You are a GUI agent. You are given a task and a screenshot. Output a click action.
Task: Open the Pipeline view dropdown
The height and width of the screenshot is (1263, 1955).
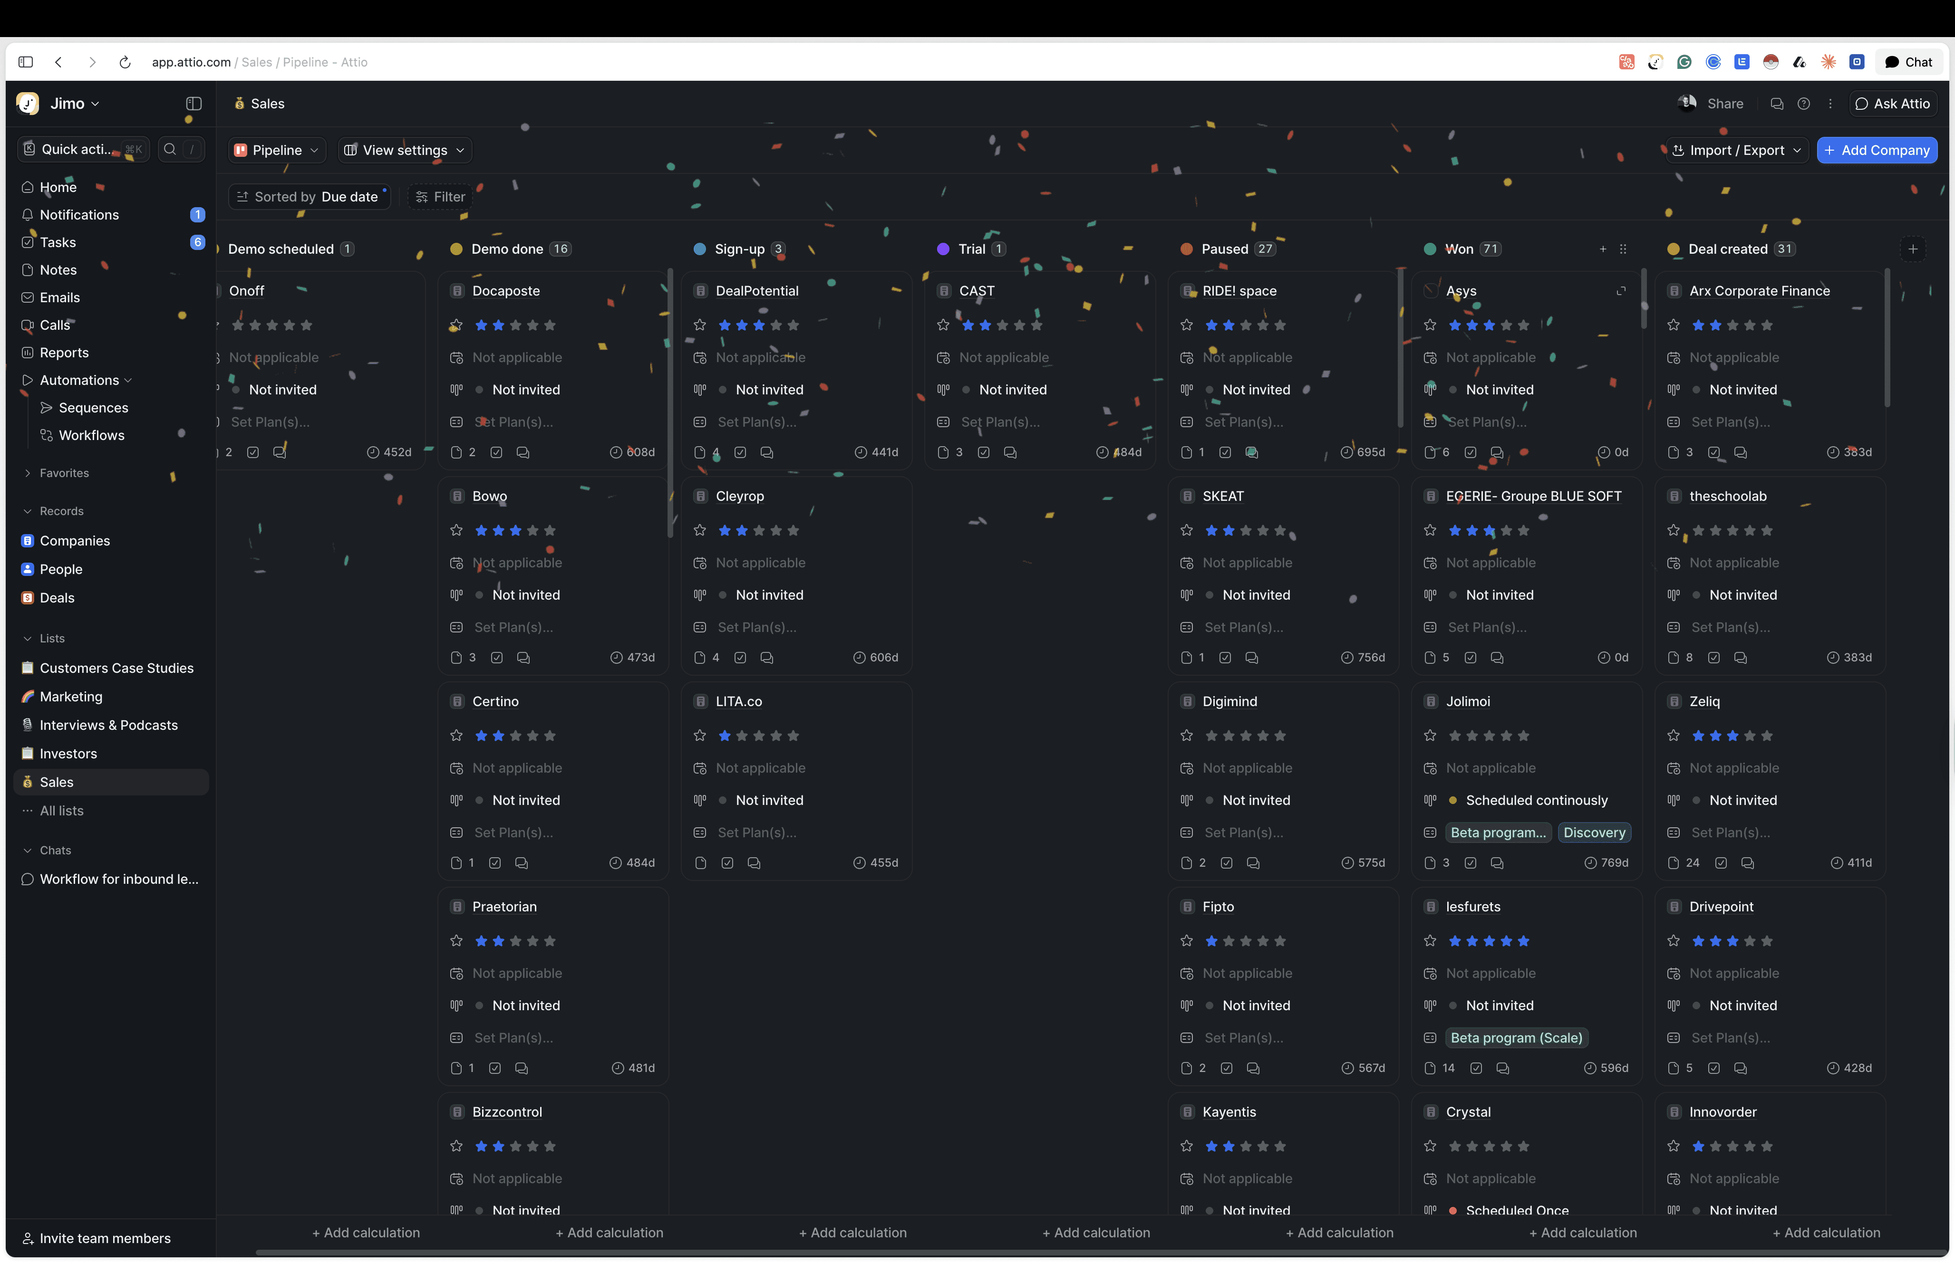coord(276,150)
